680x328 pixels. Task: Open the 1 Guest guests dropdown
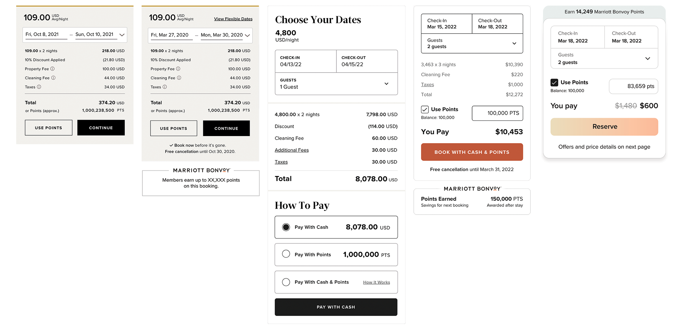coord(386,84)
